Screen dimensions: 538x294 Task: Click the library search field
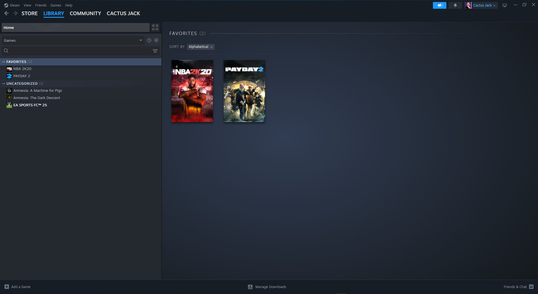[x=80, y=51]
